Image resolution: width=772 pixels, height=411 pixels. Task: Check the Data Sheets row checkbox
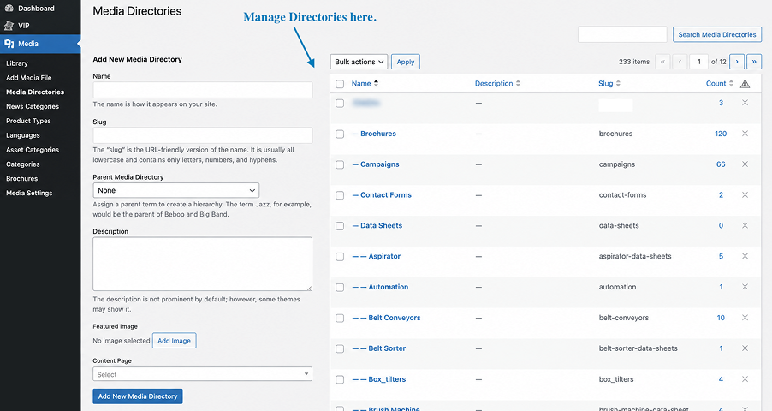[340, 226]
